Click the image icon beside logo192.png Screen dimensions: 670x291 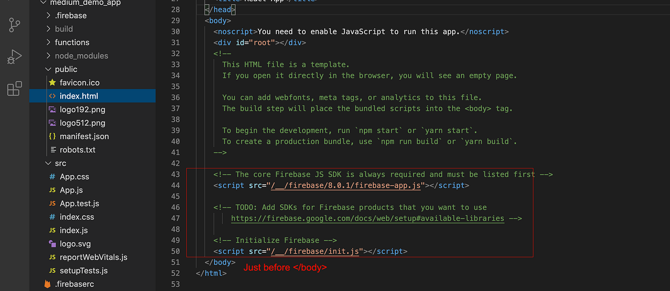52,109
